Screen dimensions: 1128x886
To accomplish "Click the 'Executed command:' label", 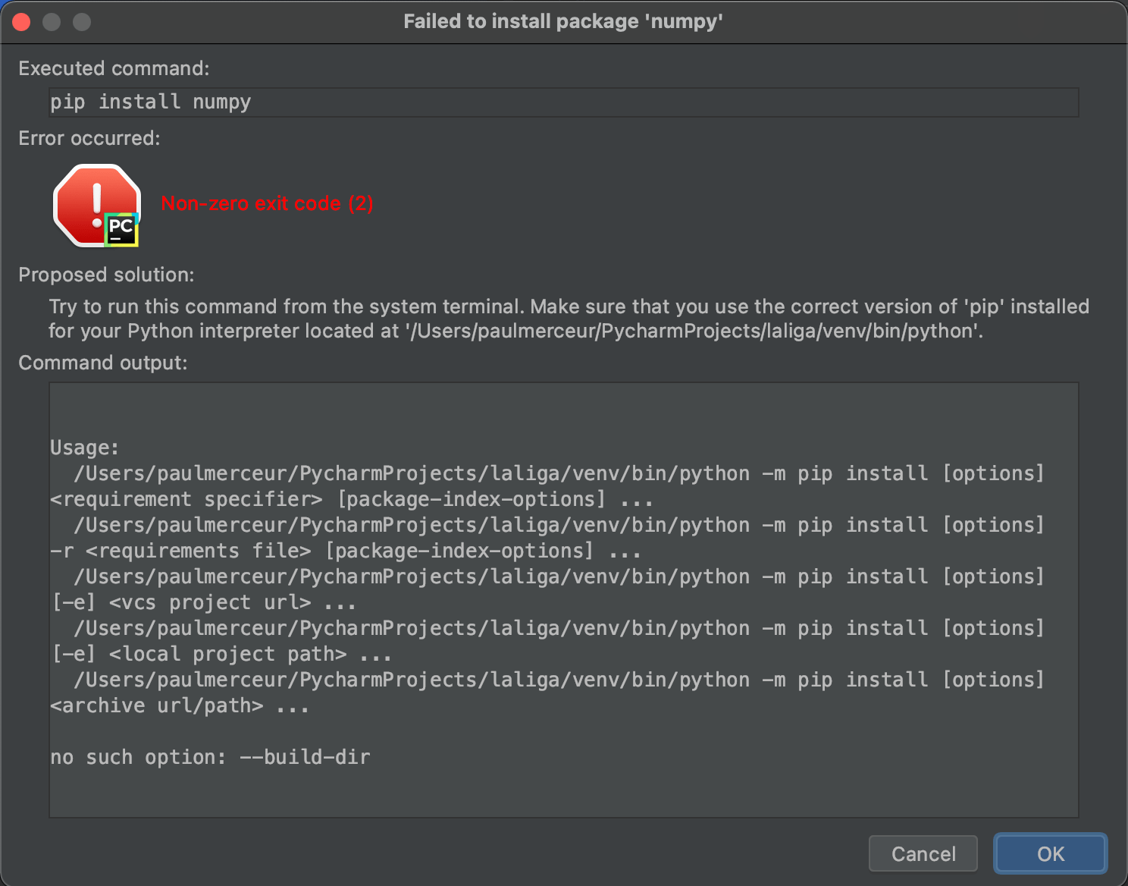I will point(114,68).
